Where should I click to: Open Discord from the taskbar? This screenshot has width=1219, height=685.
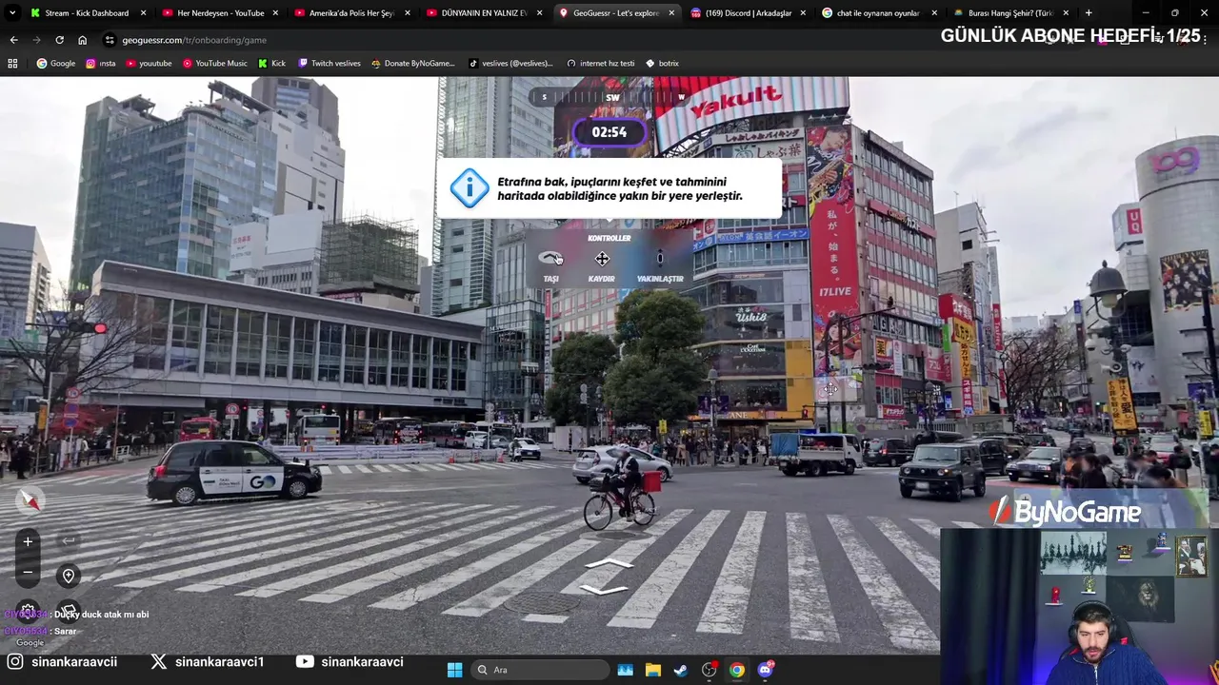coord(765,670)
